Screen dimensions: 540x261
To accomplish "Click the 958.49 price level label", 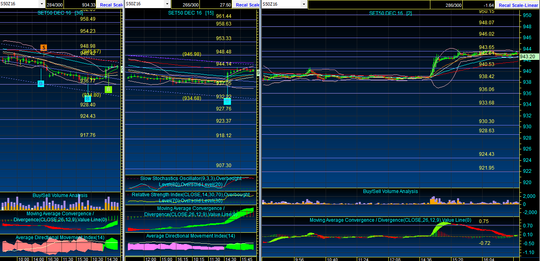I will tap(88, 19).
